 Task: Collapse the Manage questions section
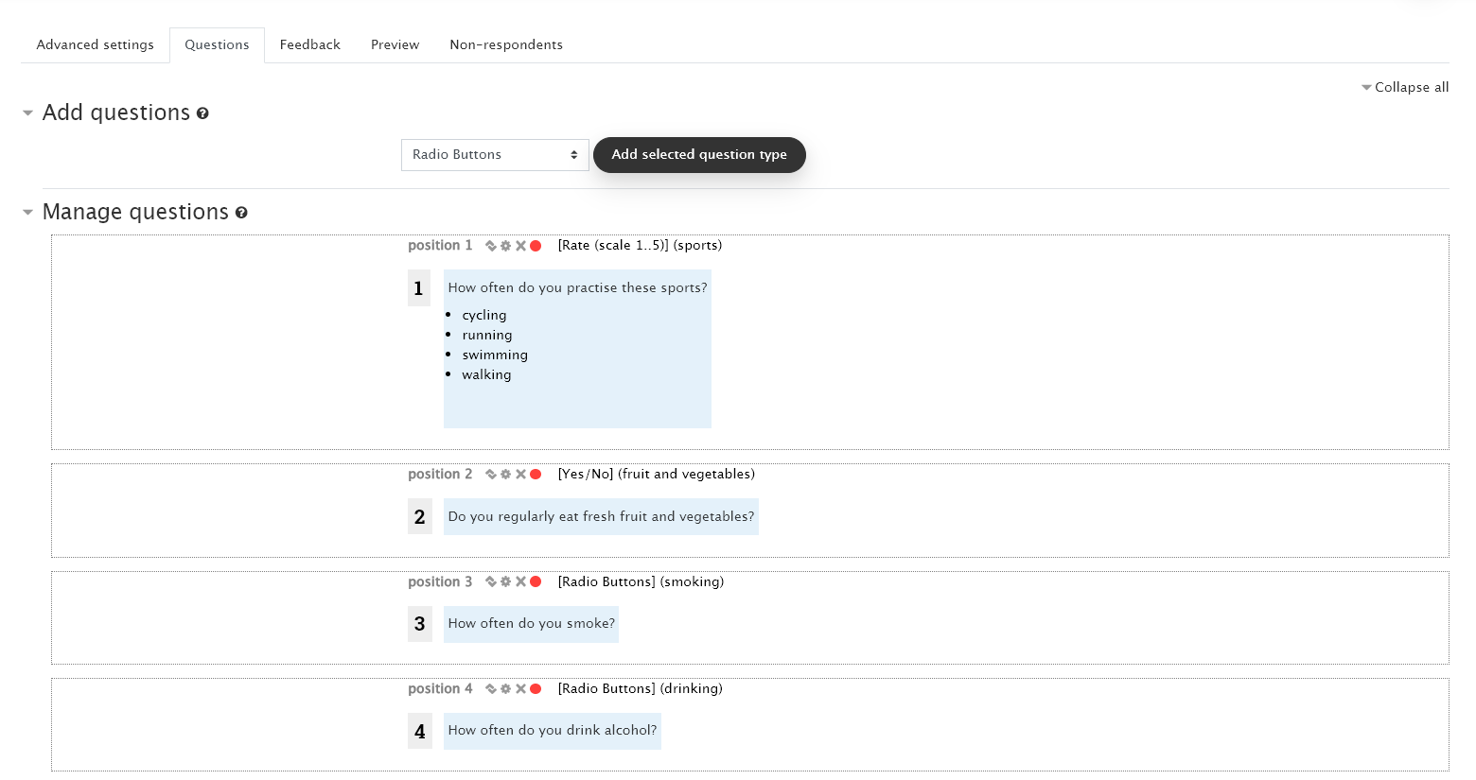[27, 212]
